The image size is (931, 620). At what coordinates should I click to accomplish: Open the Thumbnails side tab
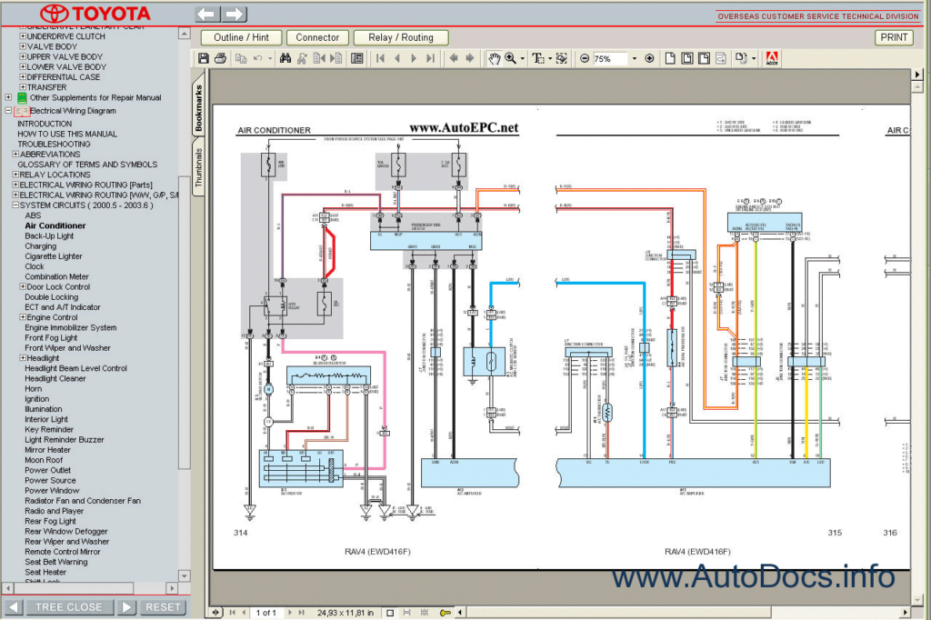pos(198,167)
